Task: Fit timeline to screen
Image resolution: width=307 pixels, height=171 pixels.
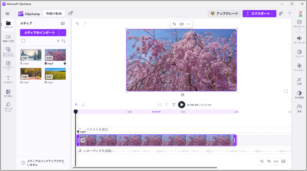Action: click(276, 162)
